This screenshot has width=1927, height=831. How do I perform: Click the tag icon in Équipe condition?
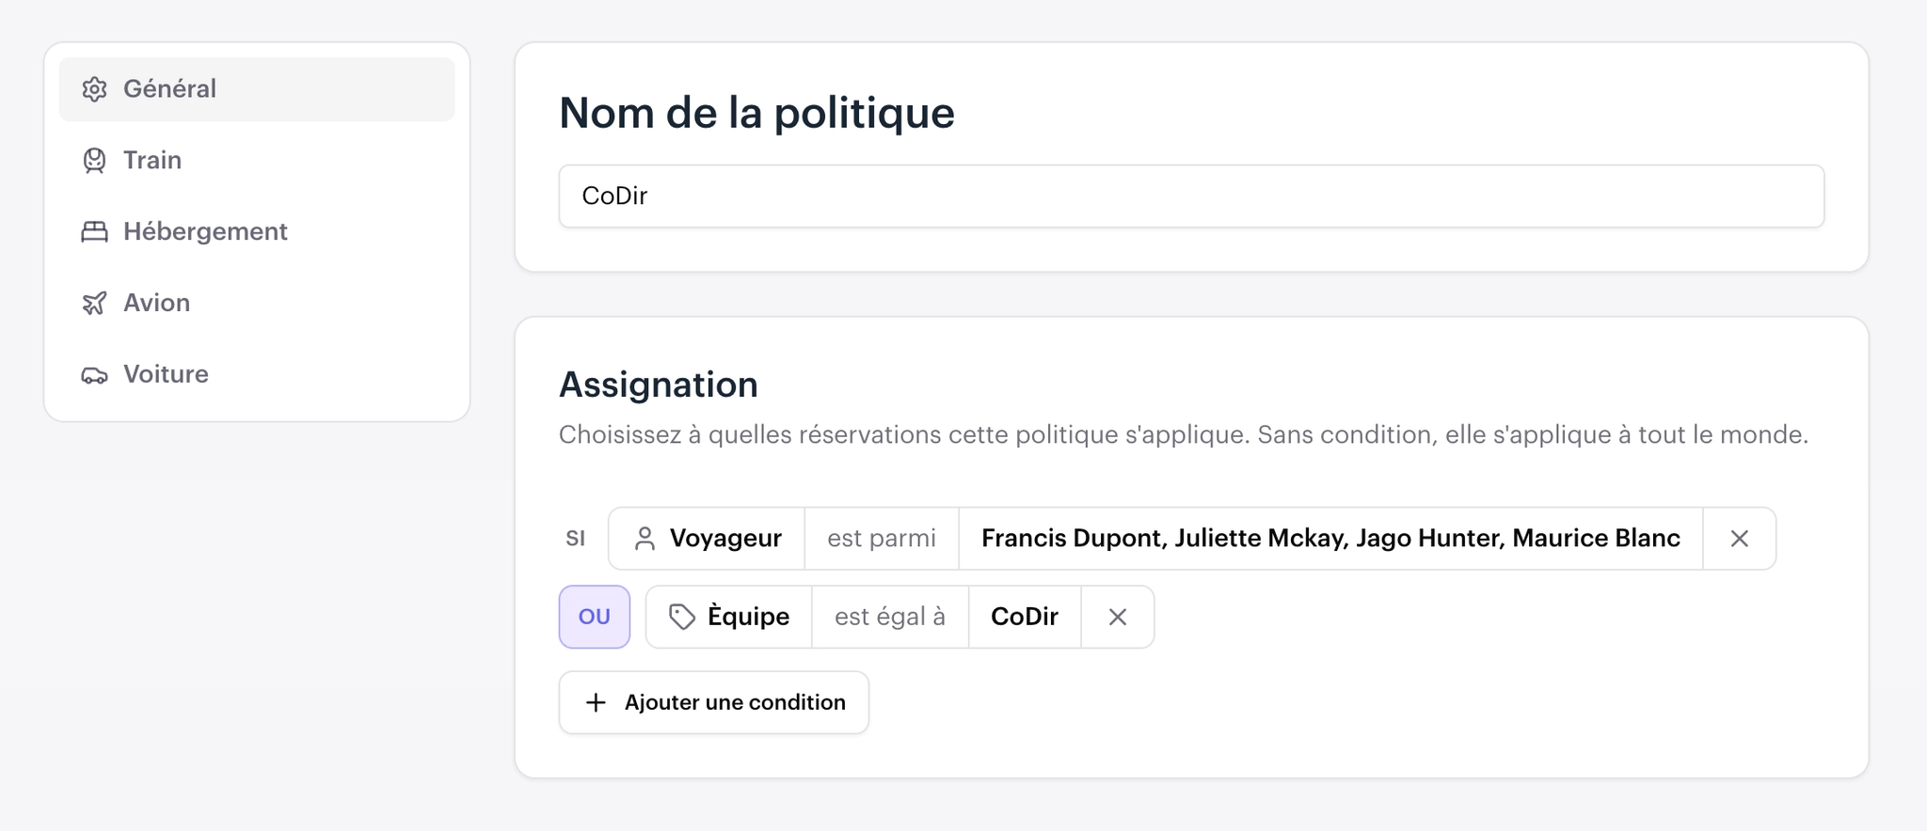(x=682, y=618)
